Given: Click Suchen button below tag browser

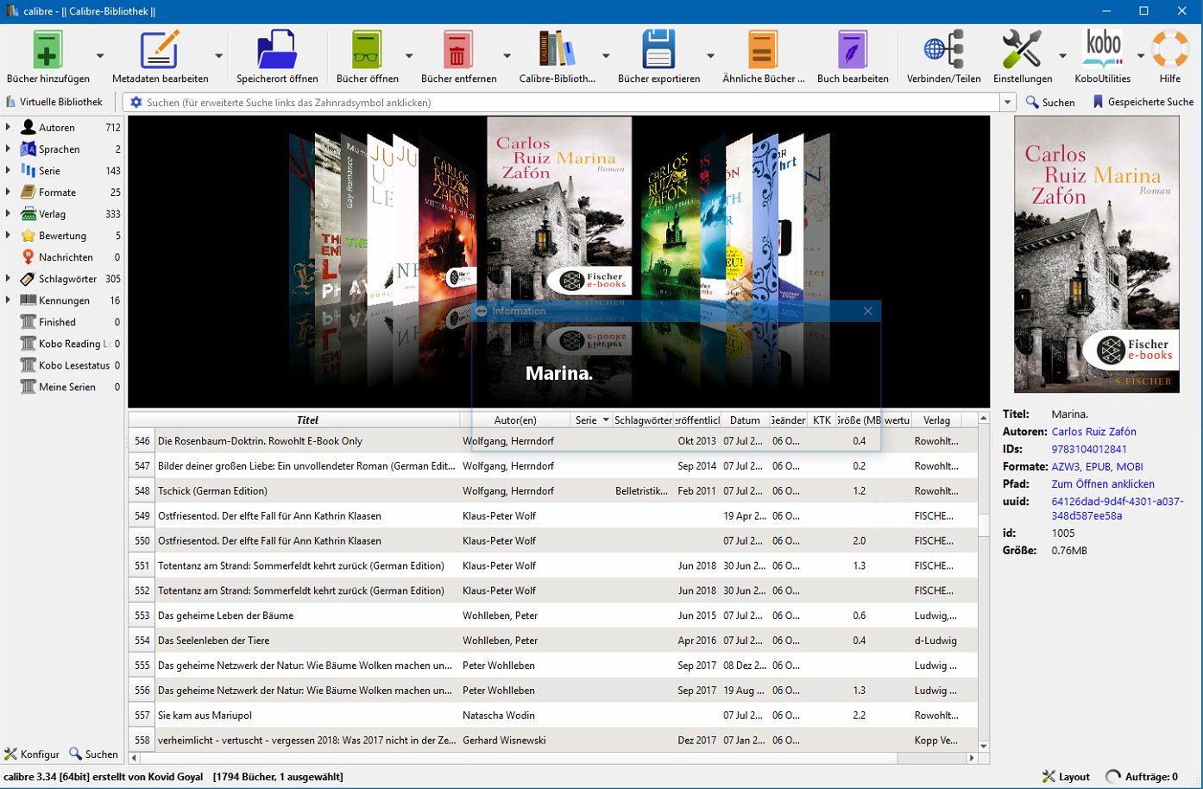Looking at the screenshot, I should click(x=94, y=754).
